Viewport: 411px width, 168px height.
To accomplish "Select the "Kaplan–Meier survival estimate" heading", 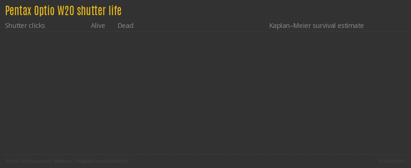I will click(x=316, y=26).
